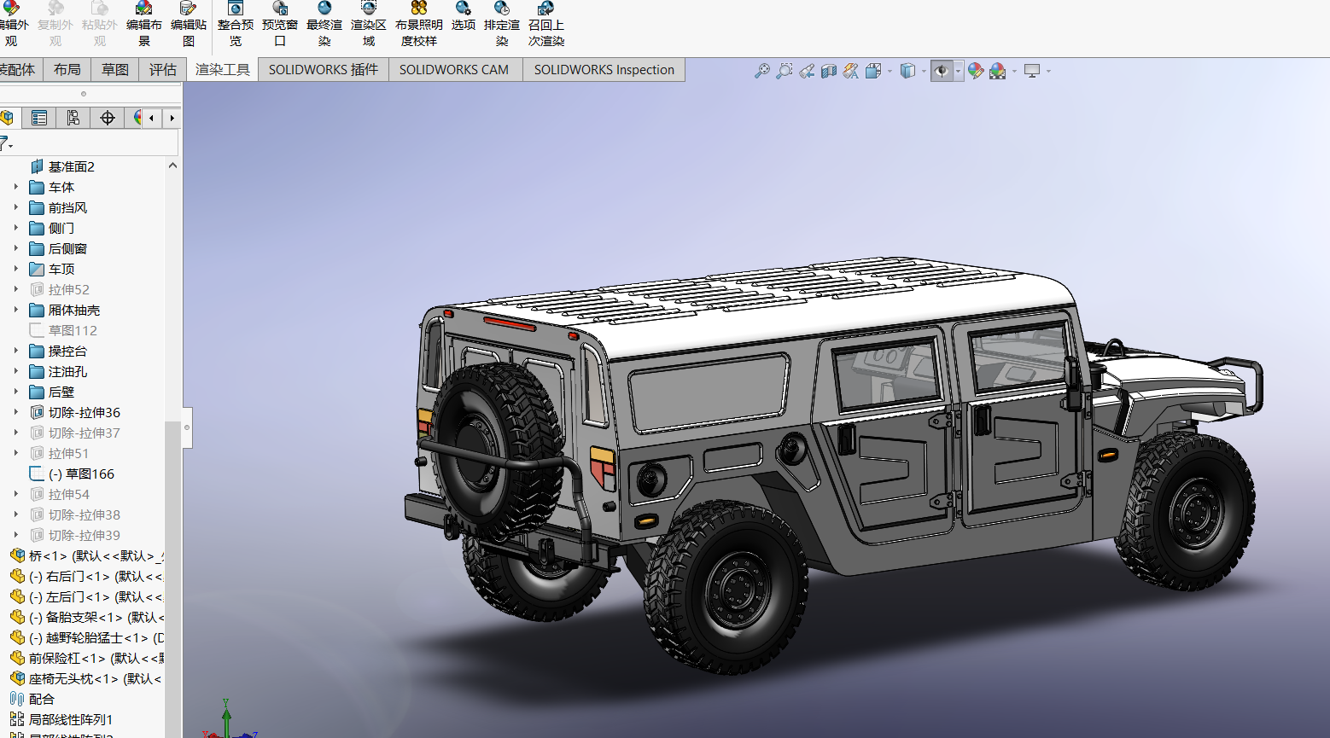
Task: Open render 选项 (Options)
Action: click(464, 17)
